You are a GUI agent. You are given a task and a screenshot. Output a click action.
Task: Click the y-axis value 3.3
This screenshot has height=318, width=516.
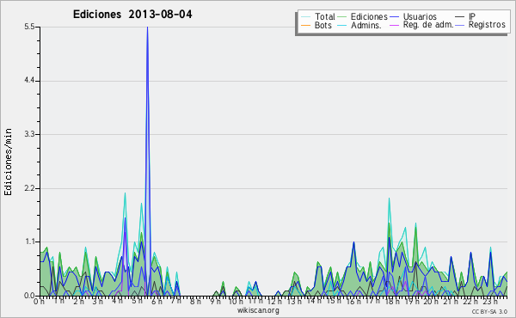(x=29, y=134)
